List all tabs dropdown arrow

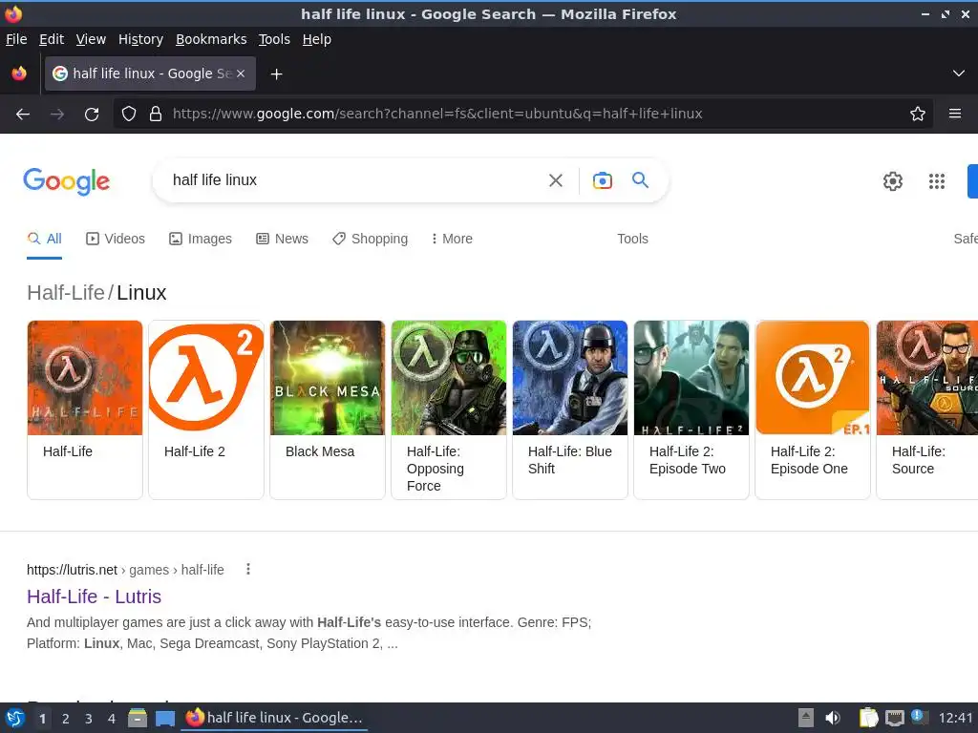(958, 73)
